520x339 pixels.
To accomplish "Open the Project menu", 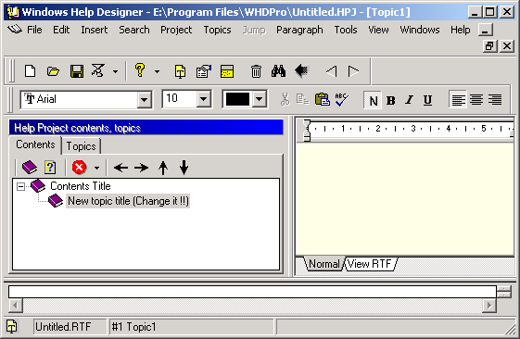I will pyautogui.click(x=176, y=30).
